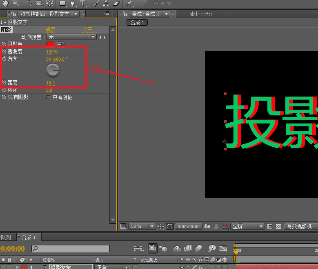Select the Eraser tool
This screenshot has height=269, width=318.
[x=116, y=3]
